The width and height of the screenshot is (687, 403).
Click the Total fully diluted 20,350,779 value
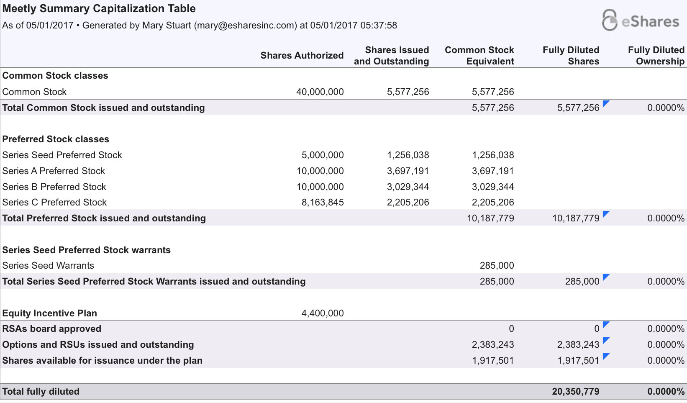tap(575, 392)
